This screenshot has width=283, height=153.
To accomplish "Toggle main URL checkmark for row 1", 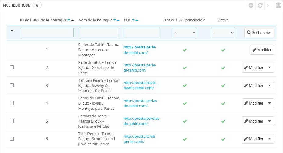I will click(x=184, y=50).
